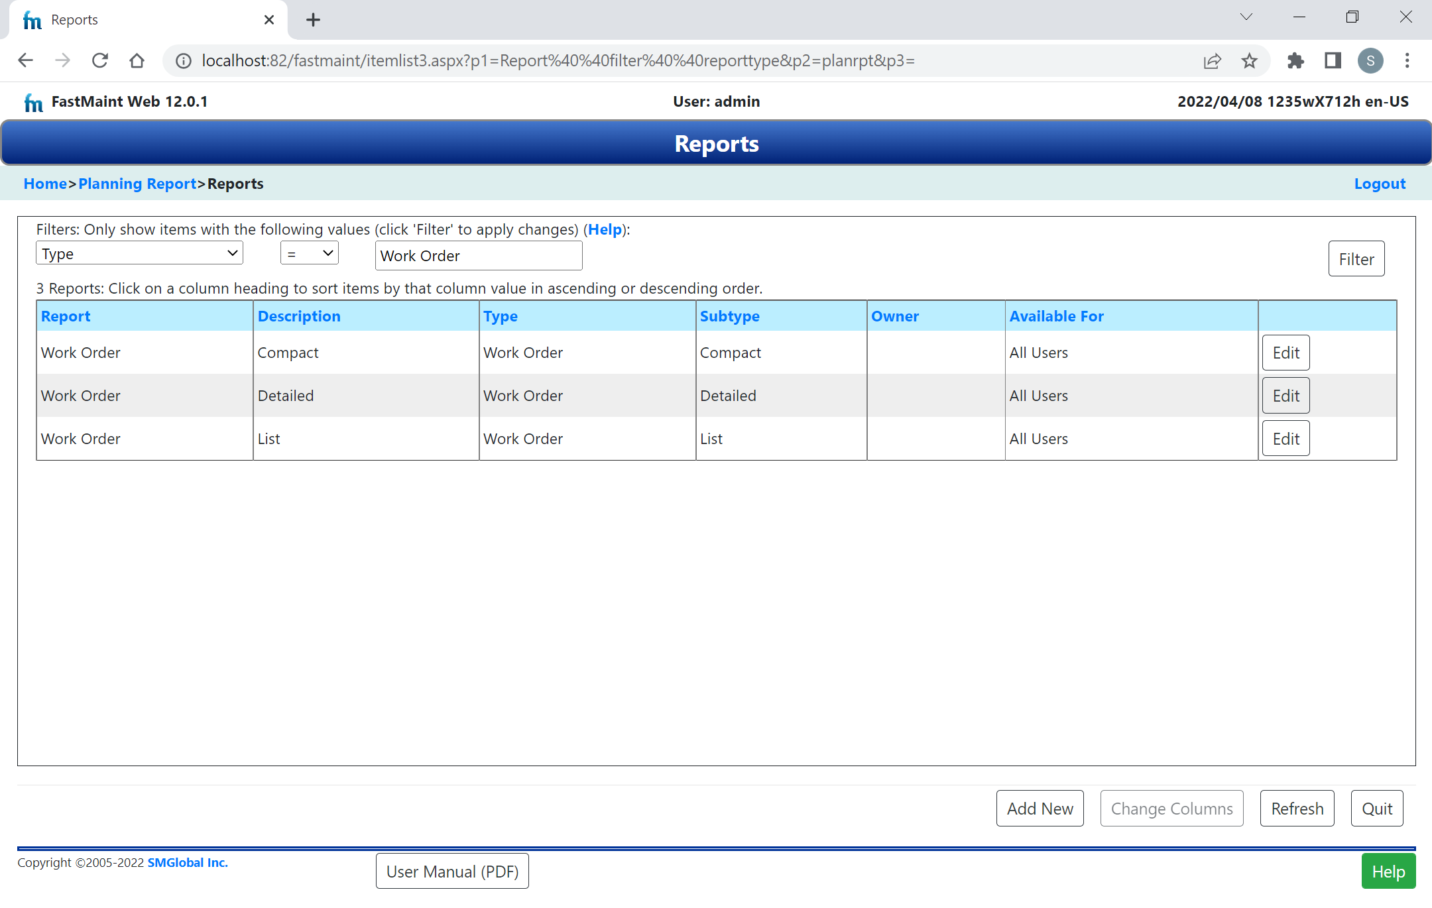Viewport: 1432px width, 908px height.
Task: Click the Subtype column heading to sort
Action: pos(731,315)
